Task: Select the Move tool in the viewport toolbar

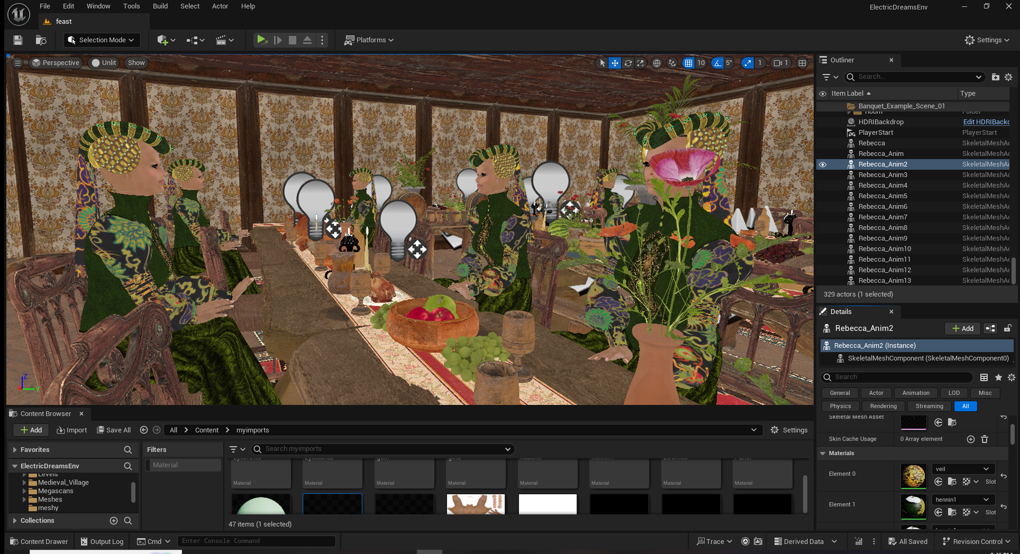Action: (615, 63)
